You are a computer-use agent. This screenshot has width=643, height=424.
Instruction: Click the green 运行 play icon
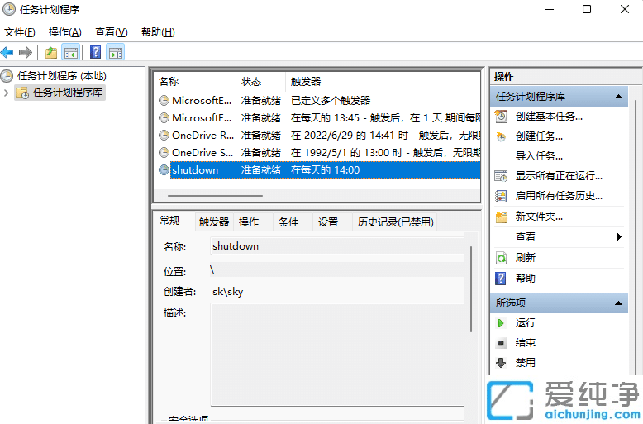501,323
